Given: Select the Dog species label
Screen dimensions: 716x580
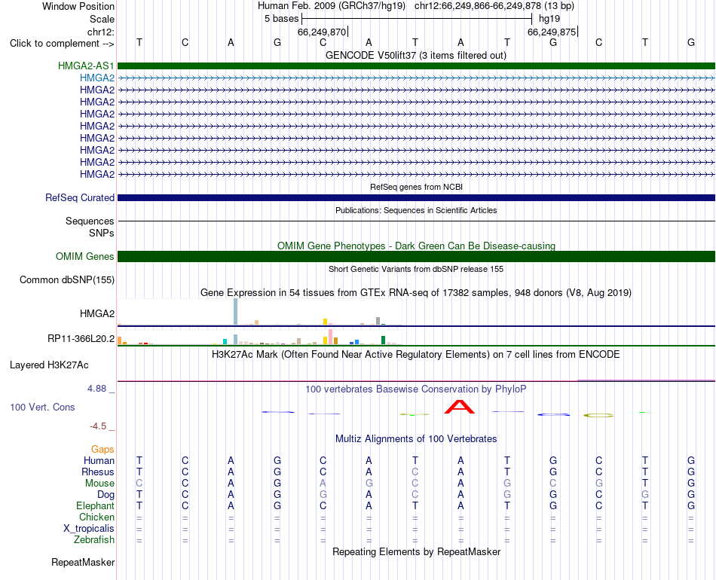Looking at the screenshot, I should [x=106, y=495].
